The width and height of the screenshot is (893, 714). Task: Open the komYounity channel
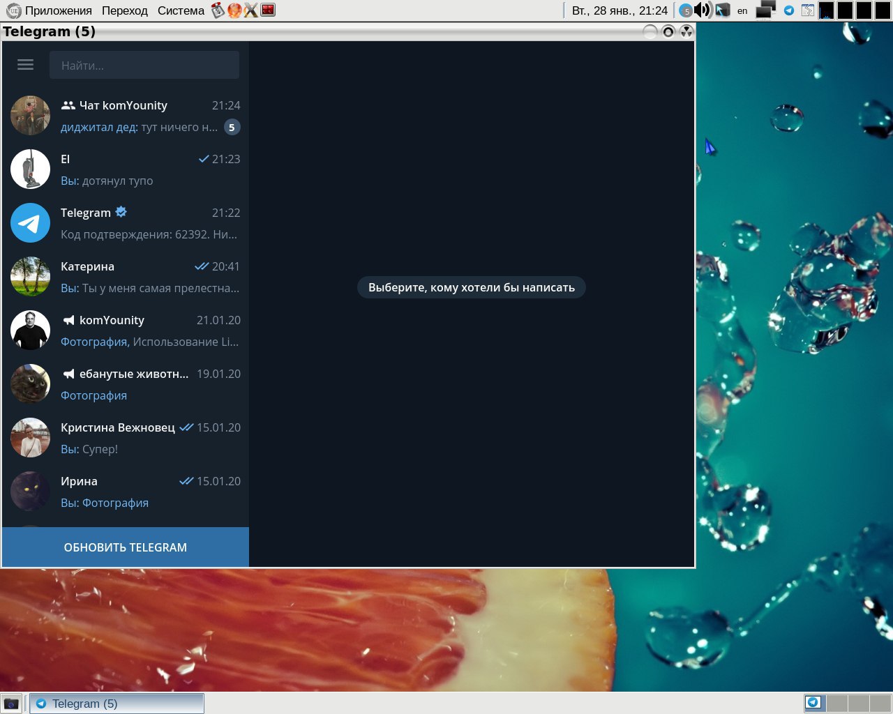[126, 331]
